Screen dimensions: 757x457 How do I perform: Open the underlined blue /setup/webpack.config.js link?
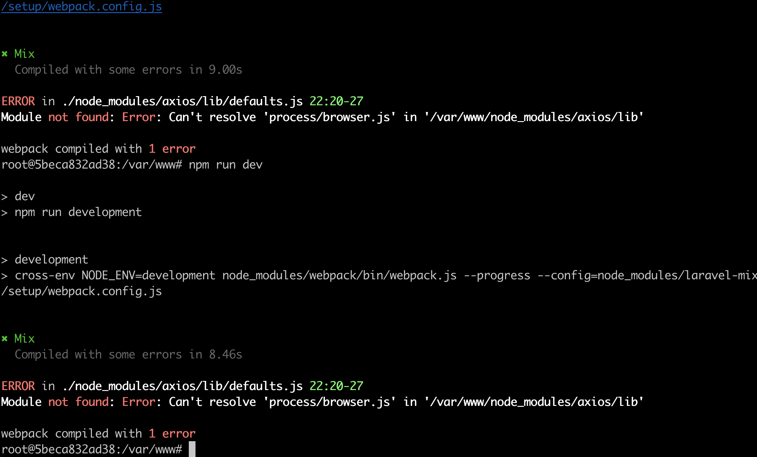pyautogui.click(x=81, y=6)
